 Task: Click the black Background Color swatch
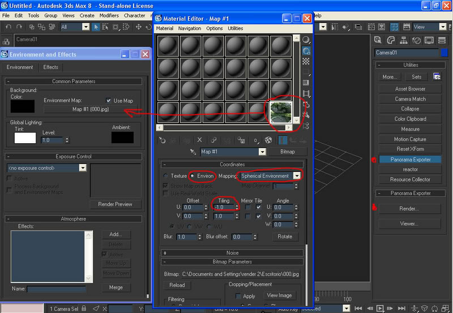23,106
